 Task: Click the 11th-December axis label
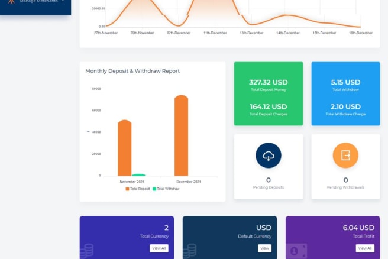[215, 33]
